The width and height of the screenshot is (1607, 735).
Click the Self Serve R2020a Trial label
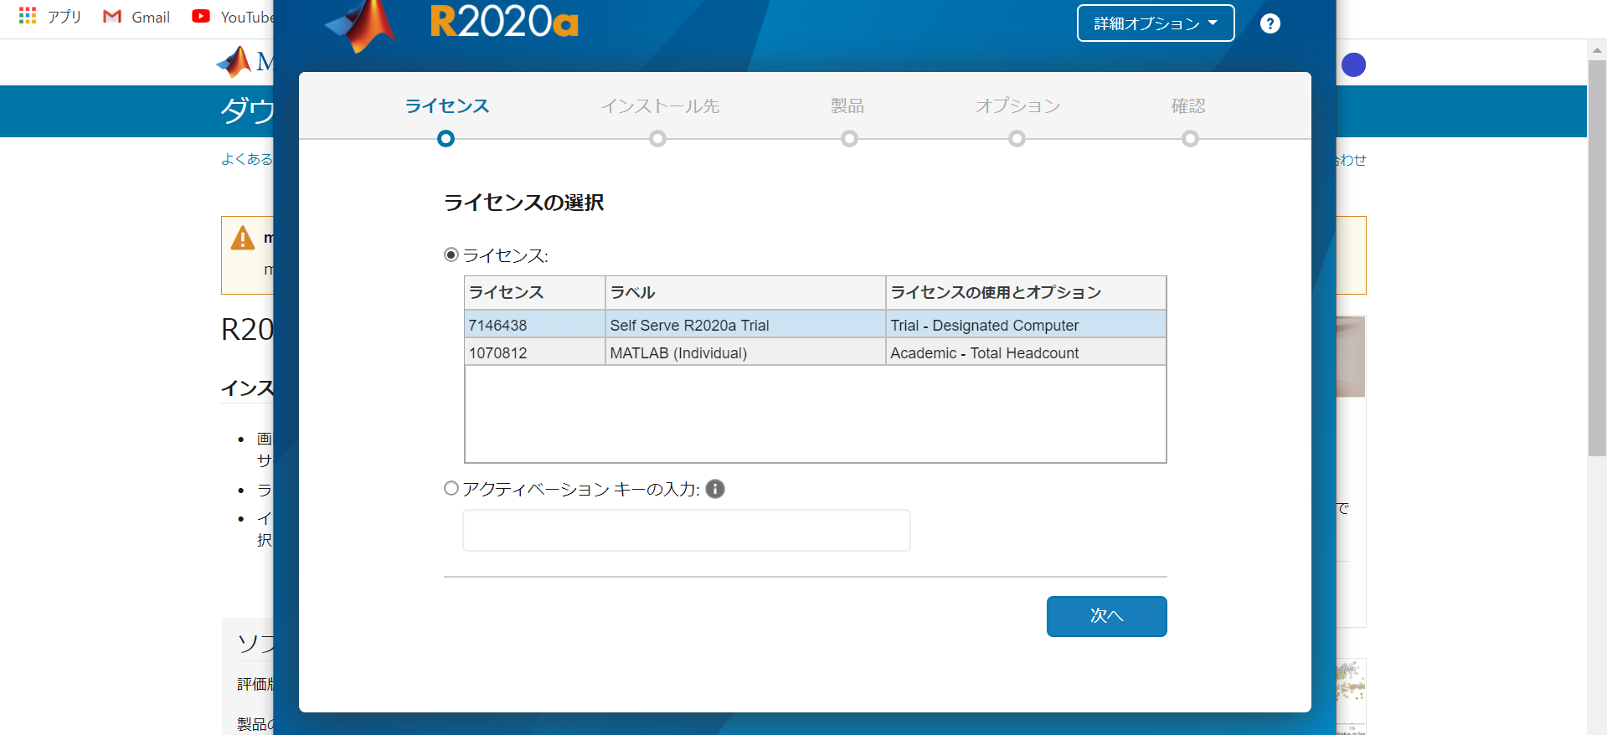coord(689,326)
